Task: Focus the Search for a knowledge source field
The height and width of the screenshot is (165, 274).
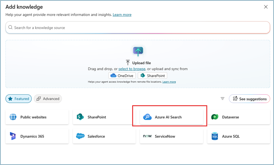Action: coord(138,27)
